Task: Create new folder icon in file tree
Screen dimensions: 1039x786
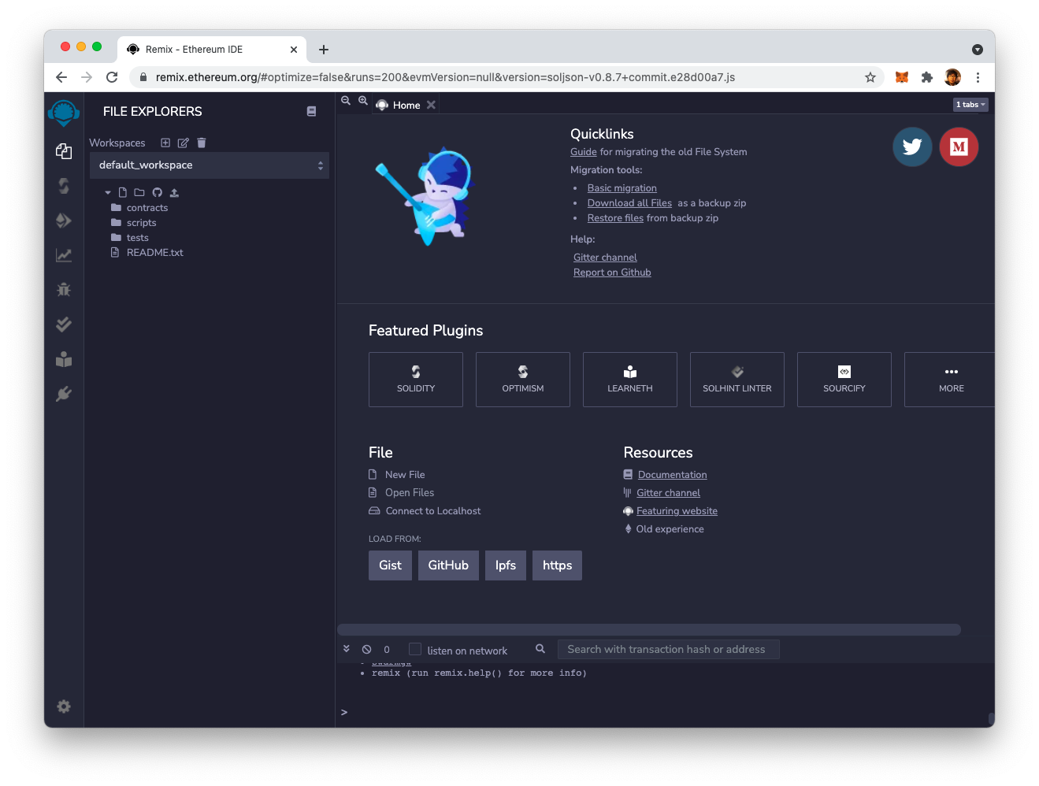Action: click(x=139, y=192)
